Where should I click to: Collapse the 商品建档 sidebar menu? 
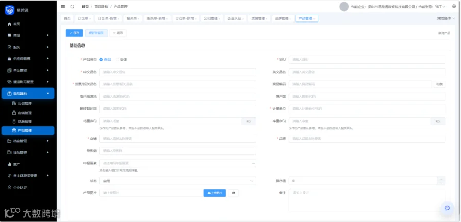tap(48, 94)
